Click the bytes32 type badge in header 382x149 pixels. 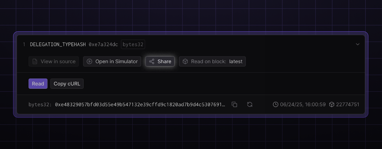[x=133, y=44]
